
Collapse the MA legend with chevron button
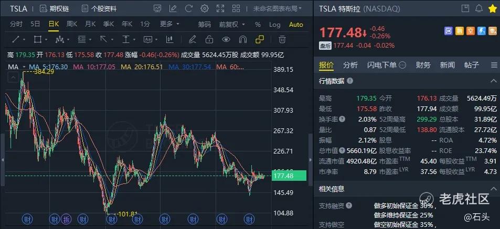(14, 77)
